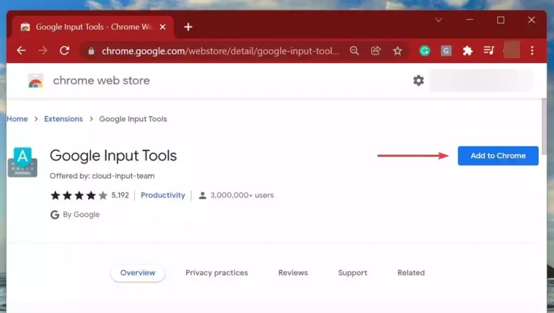This screenshot has height=313, width=554.
Task: Open the share icon in the address bar
Action: point(376,50)
